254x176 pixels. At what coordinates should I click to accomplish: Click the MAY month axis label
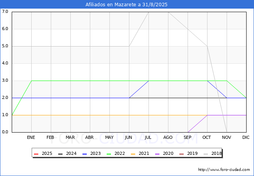tap(109, 137)
